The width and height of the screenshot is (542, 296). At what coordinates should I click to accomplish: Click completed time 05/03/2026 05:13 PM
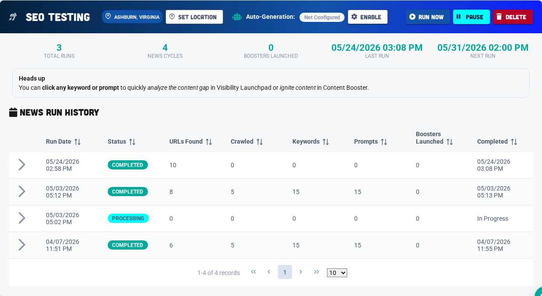(494, 192)
